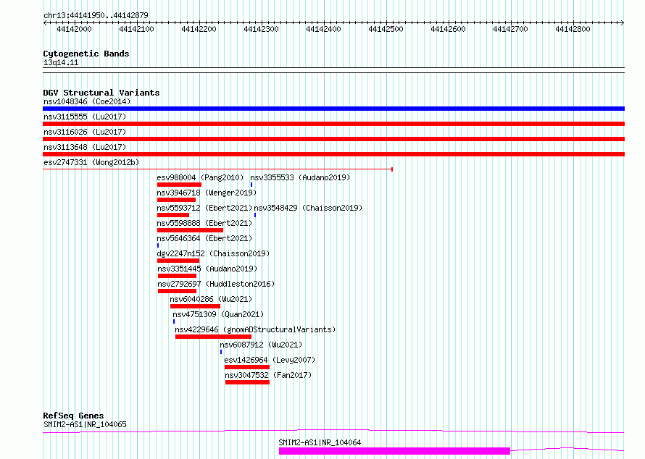This screenshot has height=459, width=645.
Task: Open nsv3548429 (Chaisson2019) variant
Action: point(308,208)
